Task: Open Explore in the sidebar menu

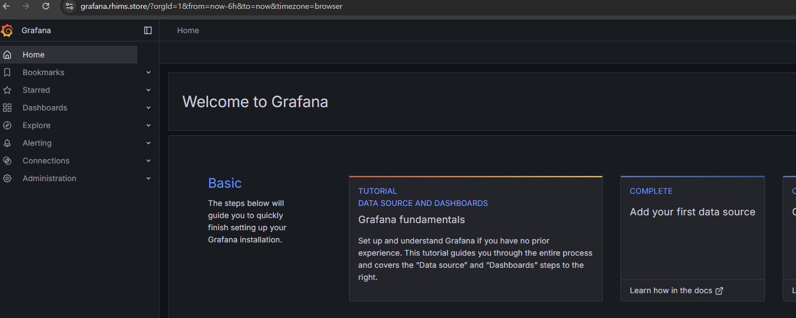Action: tap(36, 125)
